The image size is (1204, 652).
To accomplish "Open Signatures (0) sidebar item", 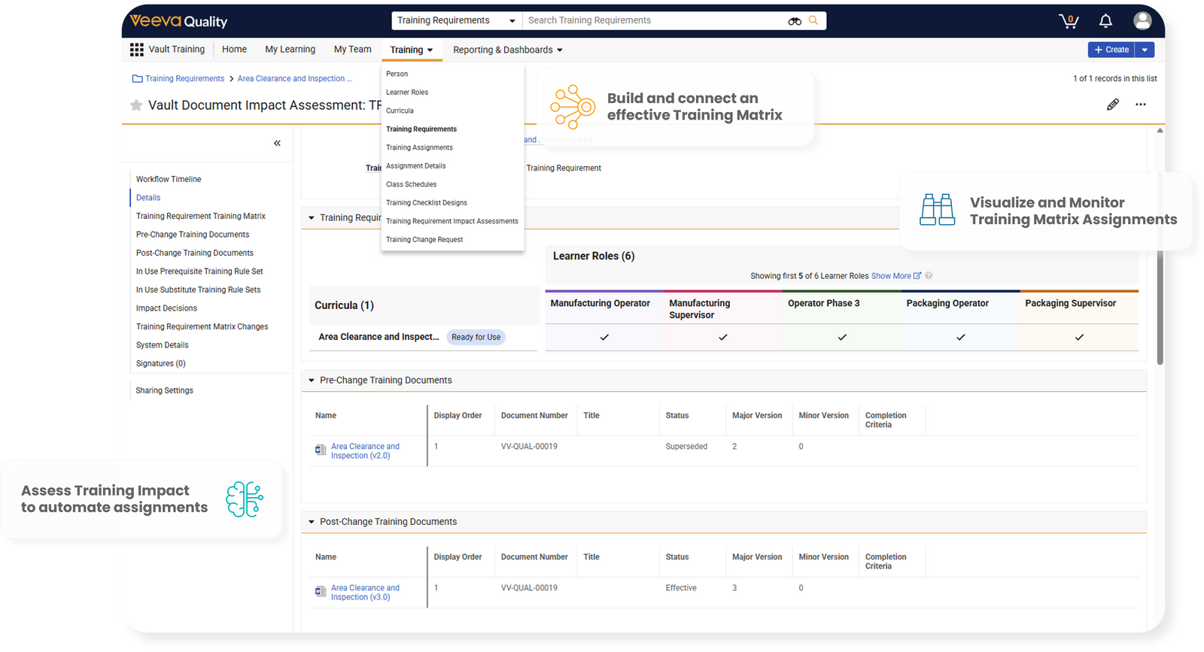I will (x=161, y=364).
